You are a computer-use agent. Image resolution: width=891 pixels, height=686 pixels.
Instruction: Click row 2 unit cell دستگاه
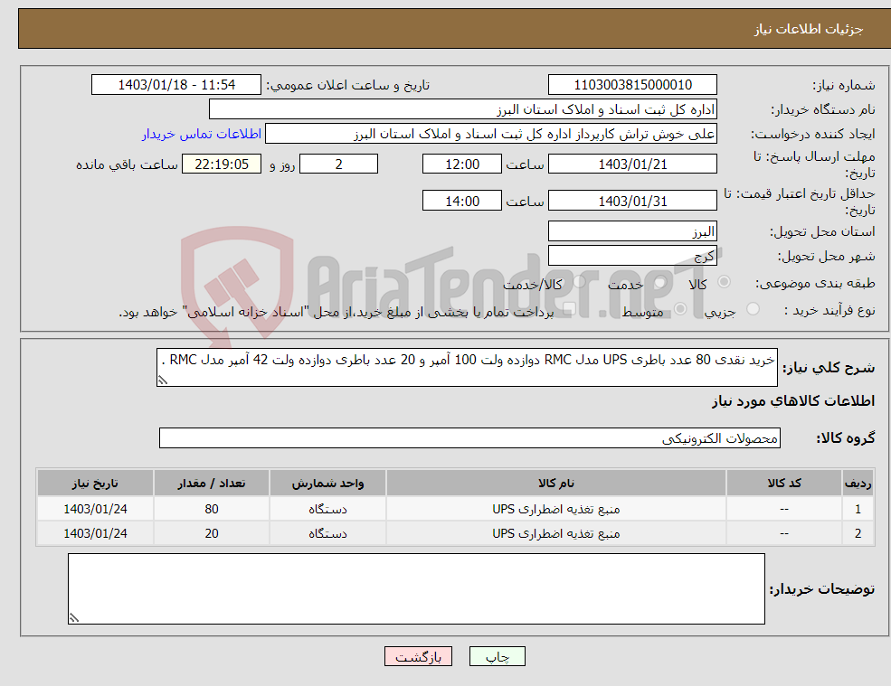click(x=327, y=533)
